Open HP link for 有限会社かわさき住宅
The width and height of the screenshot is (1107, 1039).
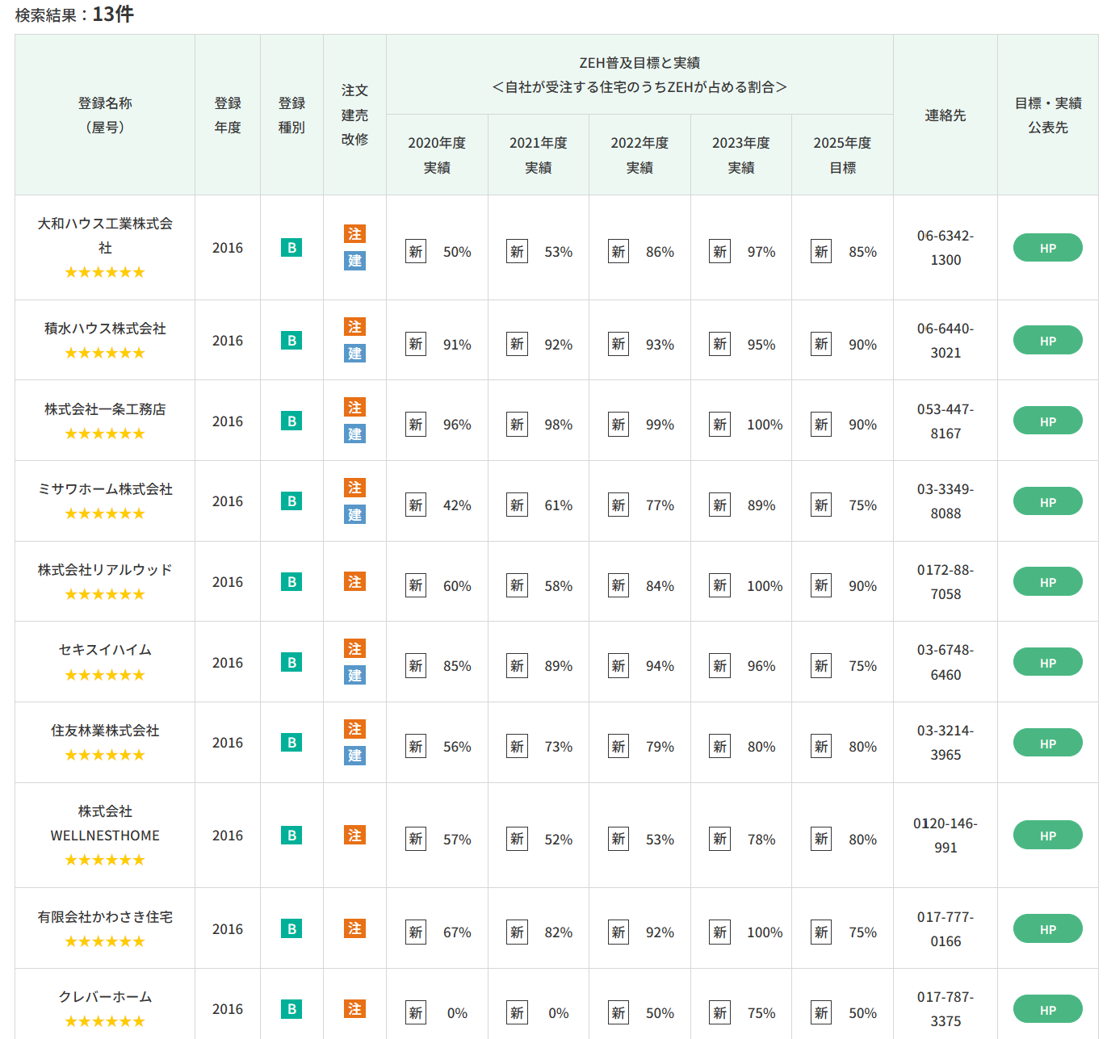(1047, 929)
